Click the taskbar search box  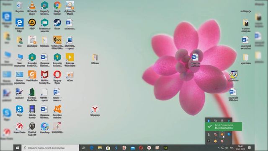click(x=50, y=148)
